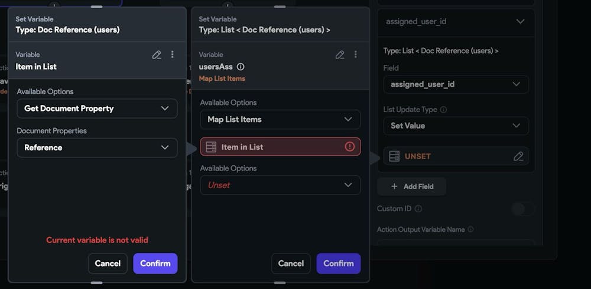Click Cancel in the List Doc Reference panel
Image resolution: width=591 pixels, height=289 pixels.
pos(291,264)
